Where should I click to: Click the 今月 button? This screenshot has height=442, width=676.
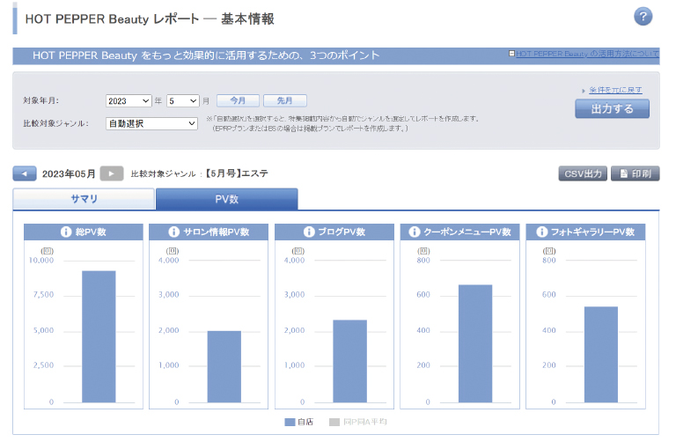(x=238, y=101)
